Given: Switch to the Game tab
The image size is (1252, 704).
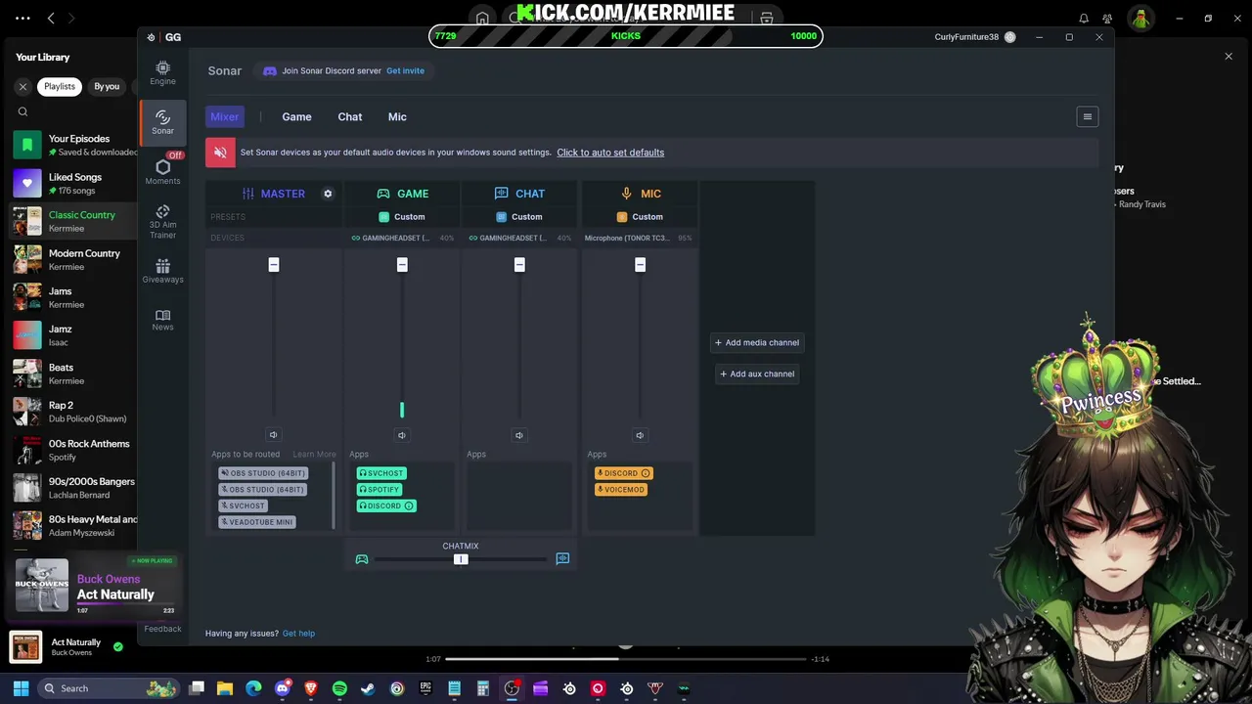Looking at the screenshot, I should click(296, 116).
